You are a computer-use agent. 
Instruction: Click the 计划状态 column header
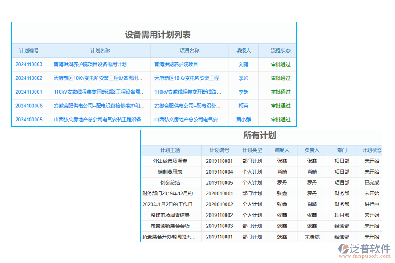(x=371, y=149)
